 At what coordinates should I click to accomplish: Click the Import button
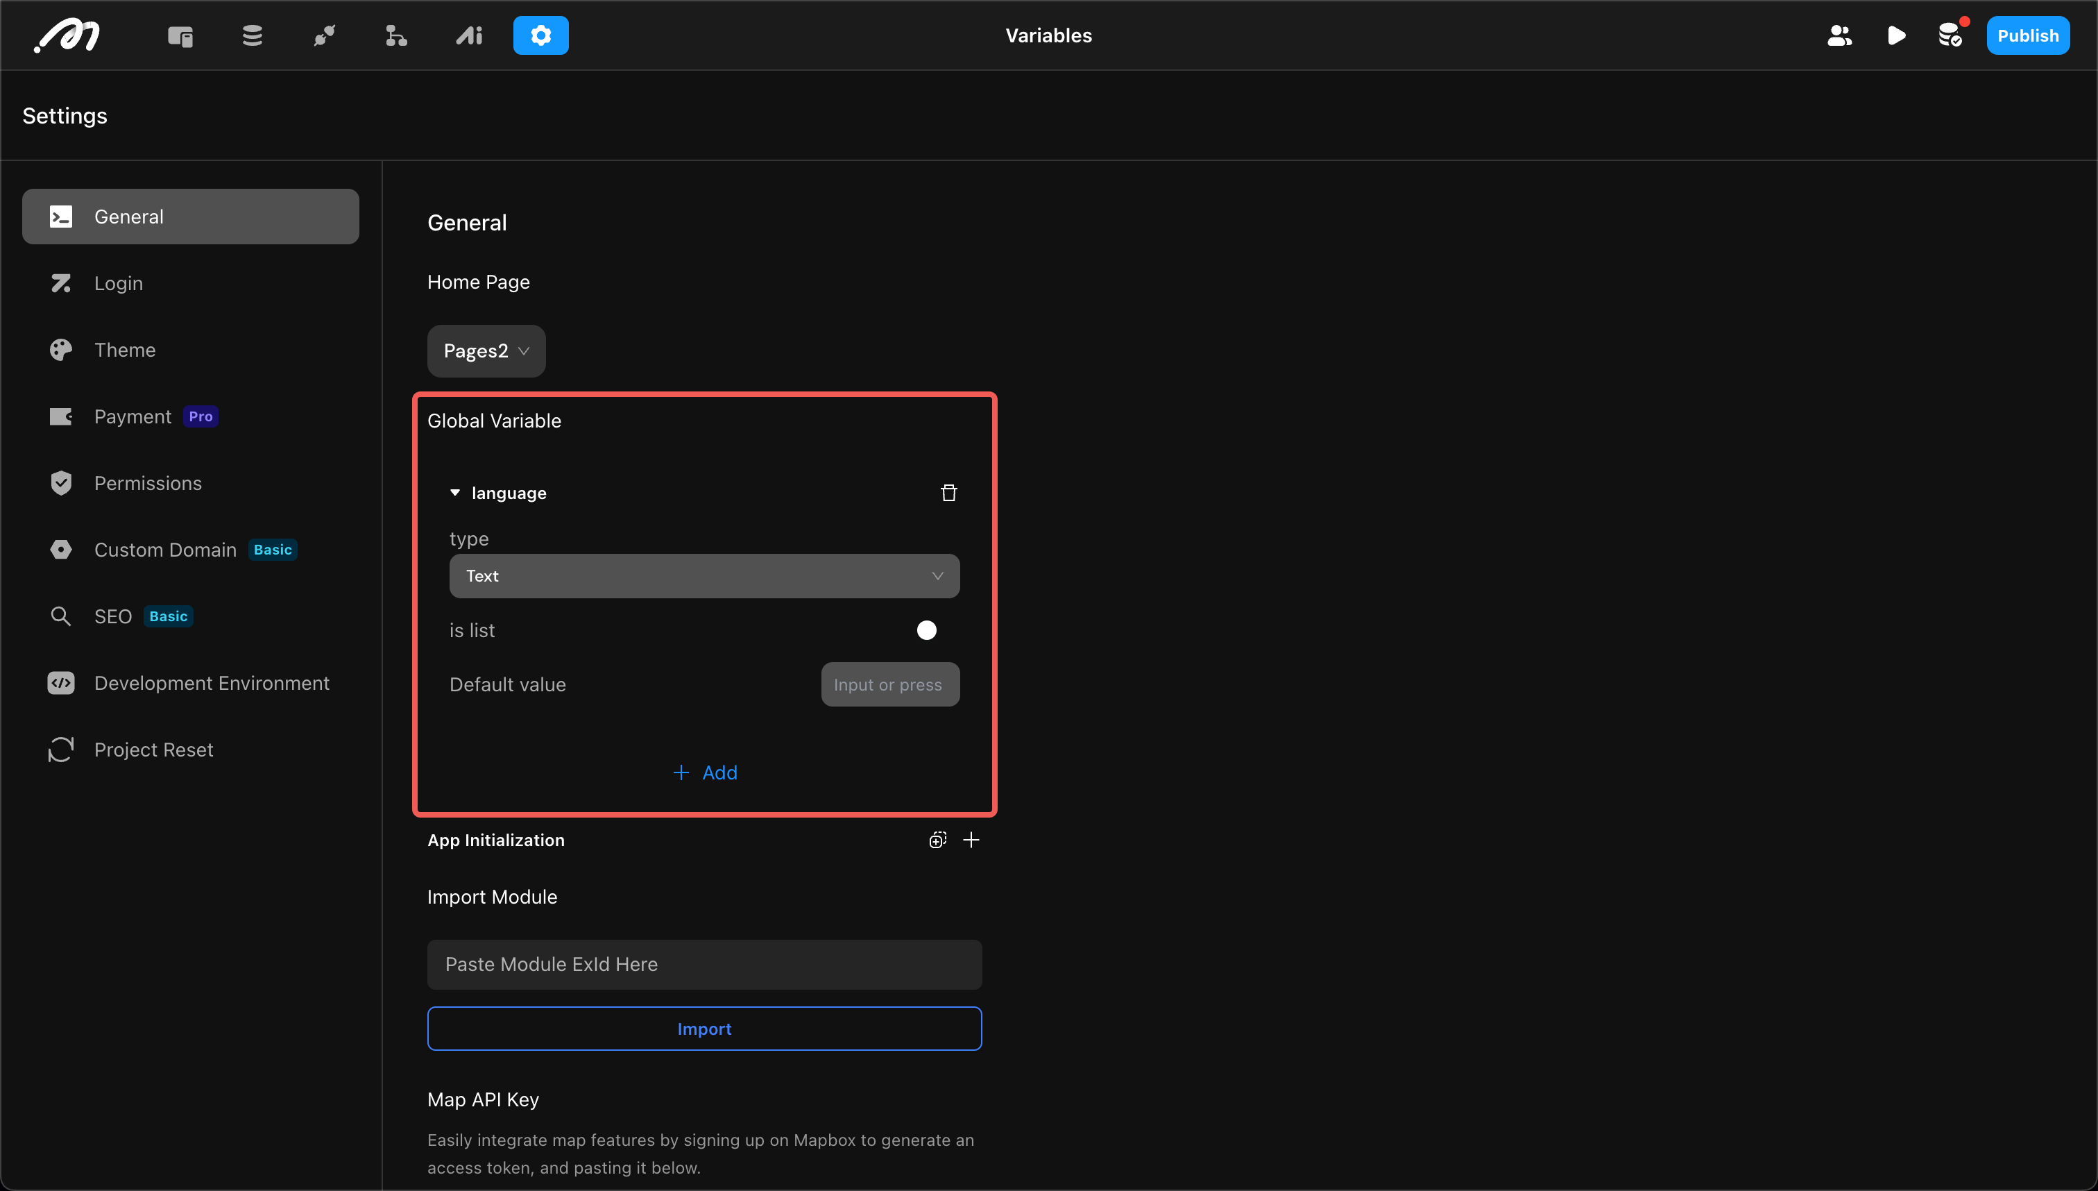pos(704,1029)
